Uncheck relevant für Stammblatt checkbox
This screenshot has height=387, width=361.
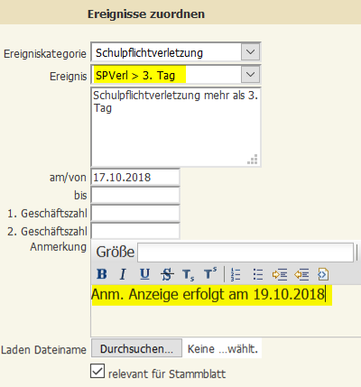click(x=97, y=371)
